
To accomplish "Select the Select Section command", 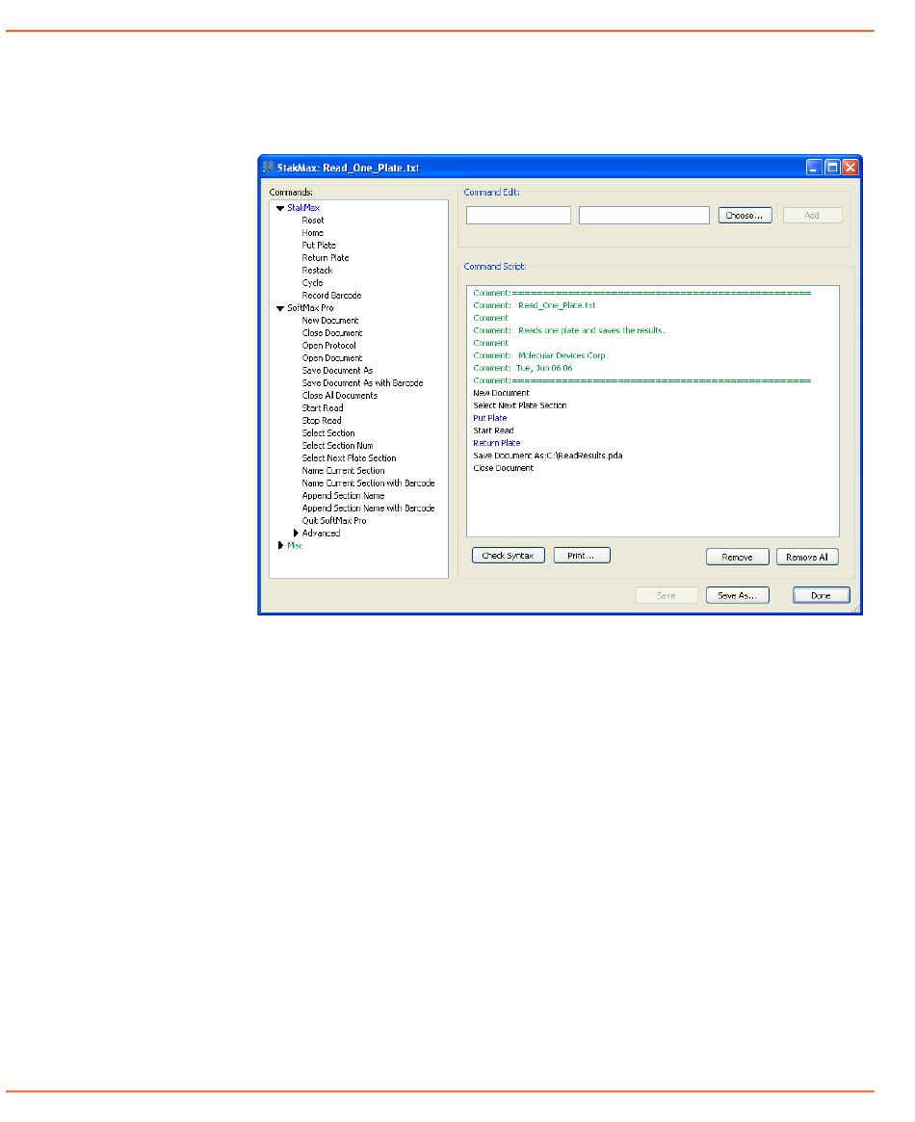I will 327,433.
